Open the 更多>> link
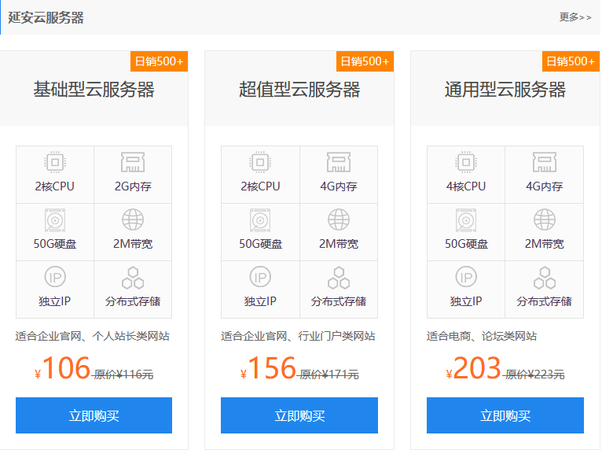The height and width of the screenshot is (450, 602). point(575,17)
